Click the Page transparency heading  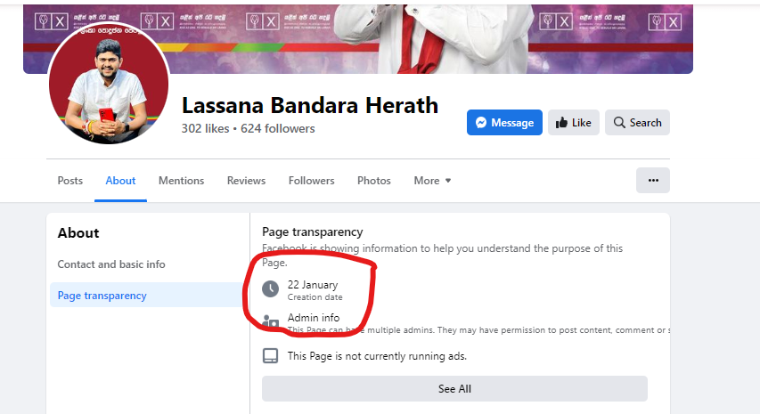pyautogui.click(x=313, y=232)
